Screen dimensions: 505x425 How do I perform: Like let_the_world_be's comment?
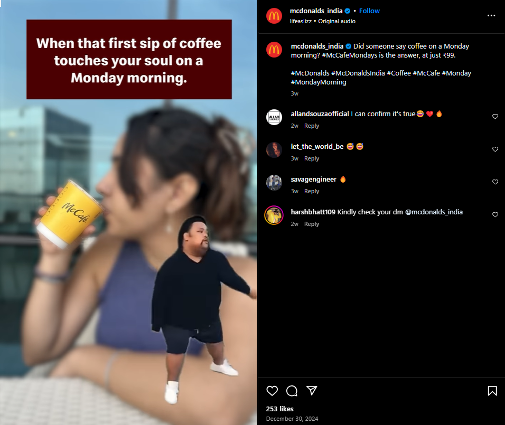click(495, 149)
